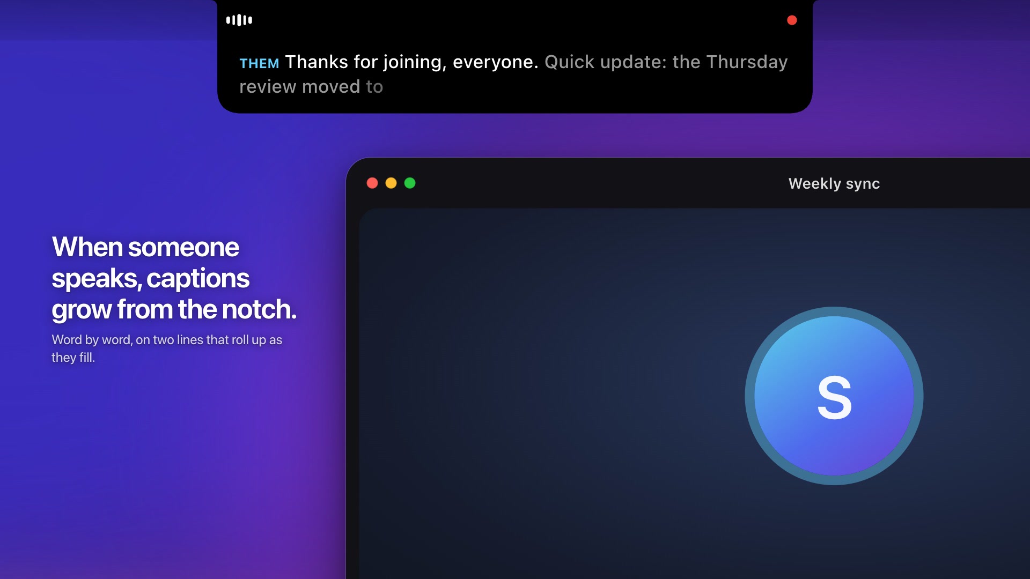Click the audio waveform icon in the notch
This screenshot has width=1030, height=579.
(x=239, y=20)
